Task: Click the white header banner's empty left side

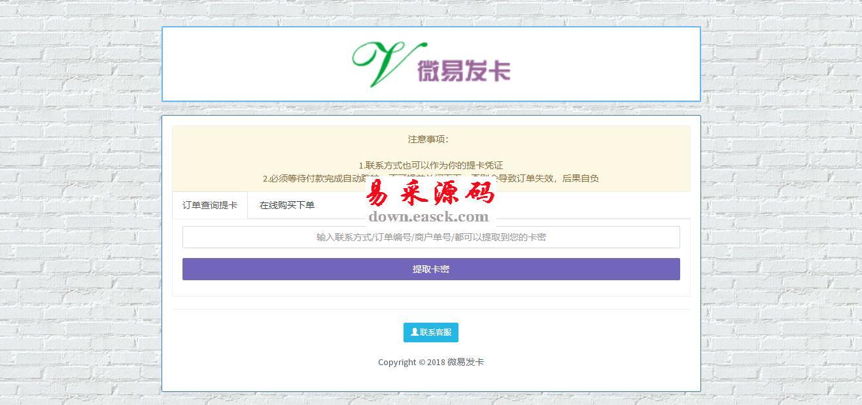Action: (249, 64)
